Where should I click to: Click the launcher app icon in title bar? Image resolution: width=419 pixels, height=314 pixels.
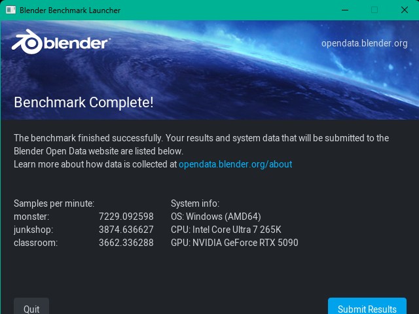[x=10, y=10]
